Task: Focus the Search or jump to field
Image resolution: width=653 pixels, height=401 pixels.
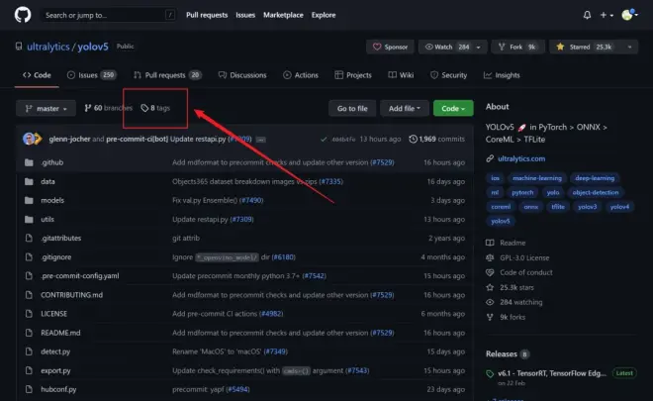Action: (x=108, y=15)
